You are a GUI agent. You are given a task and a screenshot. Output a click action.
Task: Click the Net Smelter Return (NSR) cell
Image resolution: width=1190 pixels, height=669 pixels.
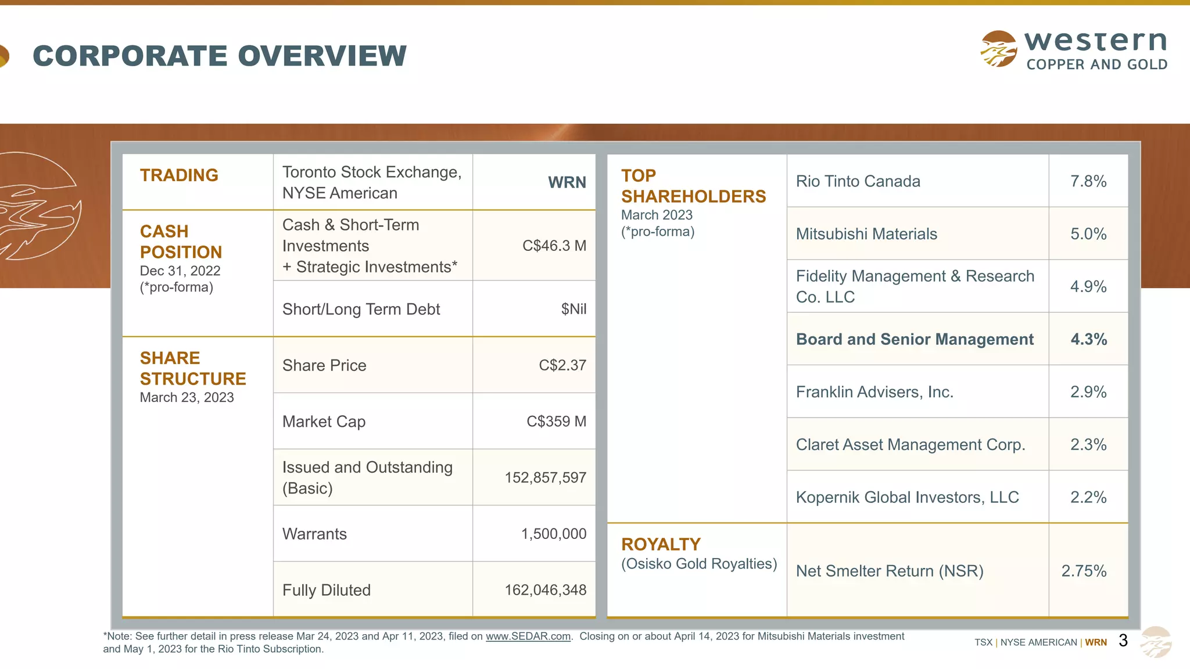click(889, 571)
